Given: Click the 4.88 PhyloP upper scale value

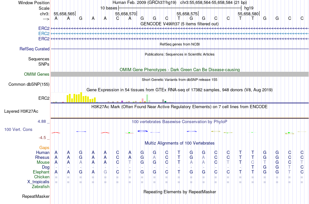Looking at the screenshot, I should [42, 121].
